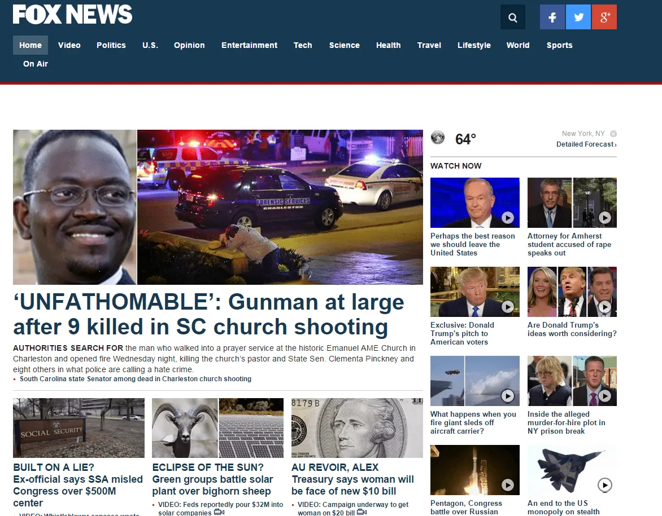Go to the Home tab
This screenshot has height=516, width=662.
tap(31, 45)
